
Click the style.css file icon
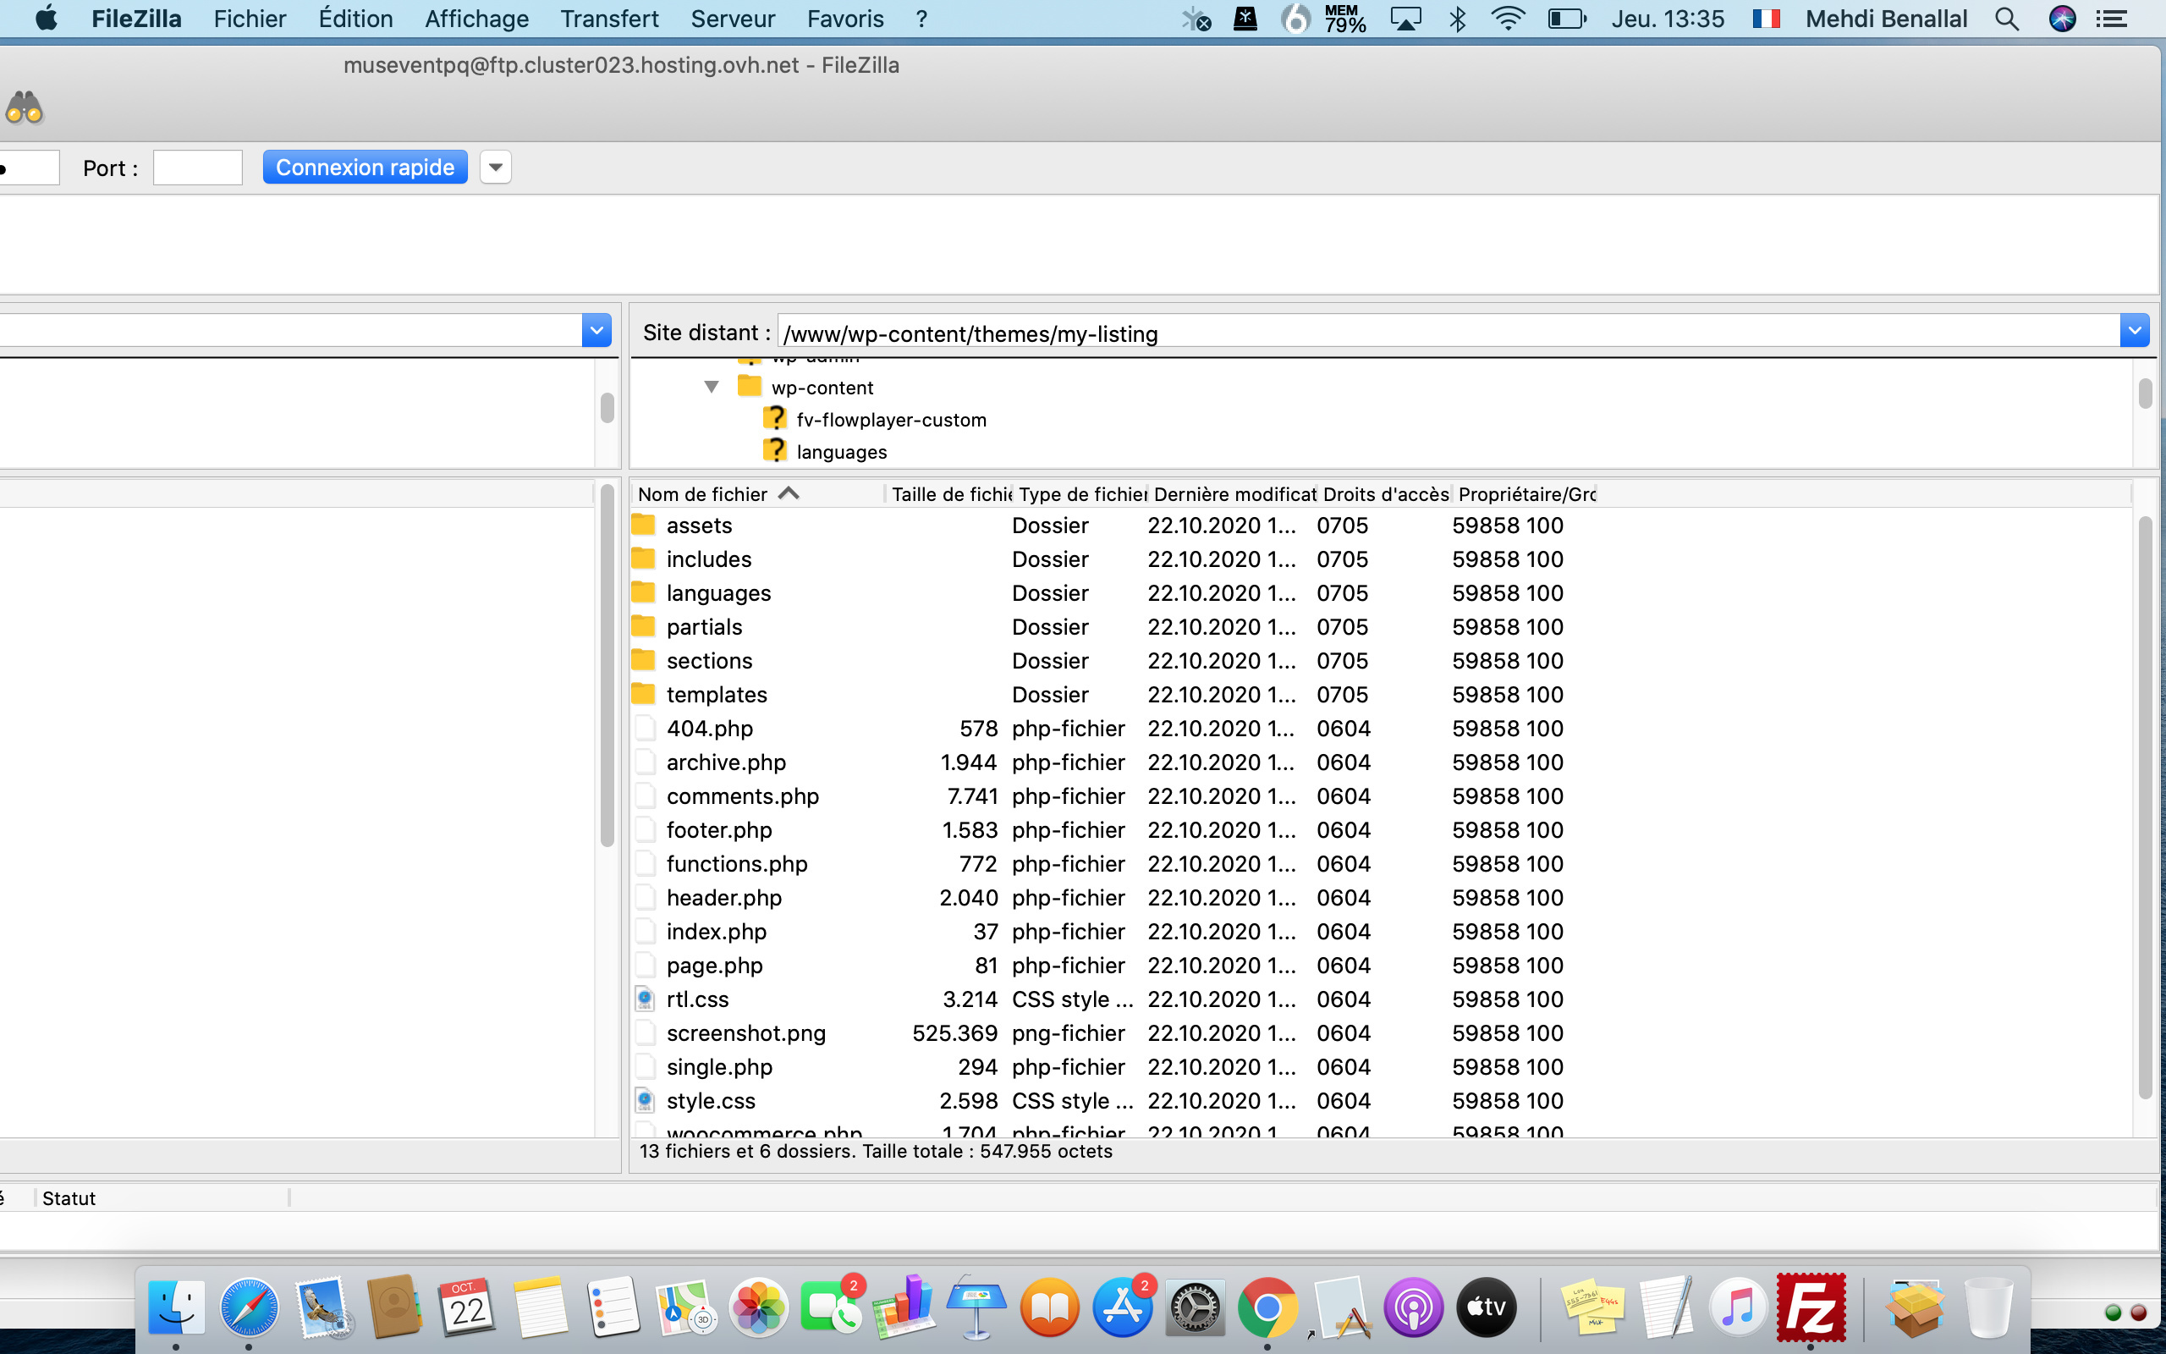(645, 1101)
